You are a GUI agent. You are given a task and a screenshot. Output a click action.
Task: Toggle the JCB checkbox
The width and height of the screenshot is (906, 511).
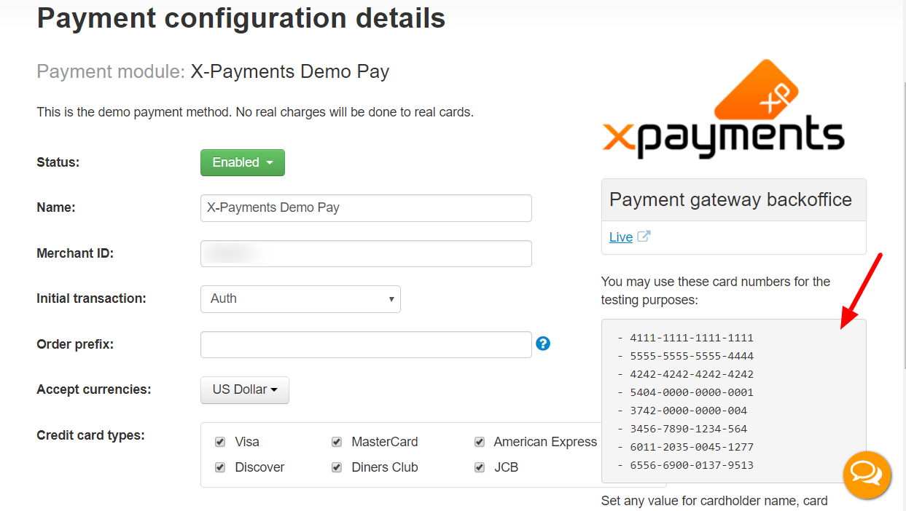tap(480, 467)
